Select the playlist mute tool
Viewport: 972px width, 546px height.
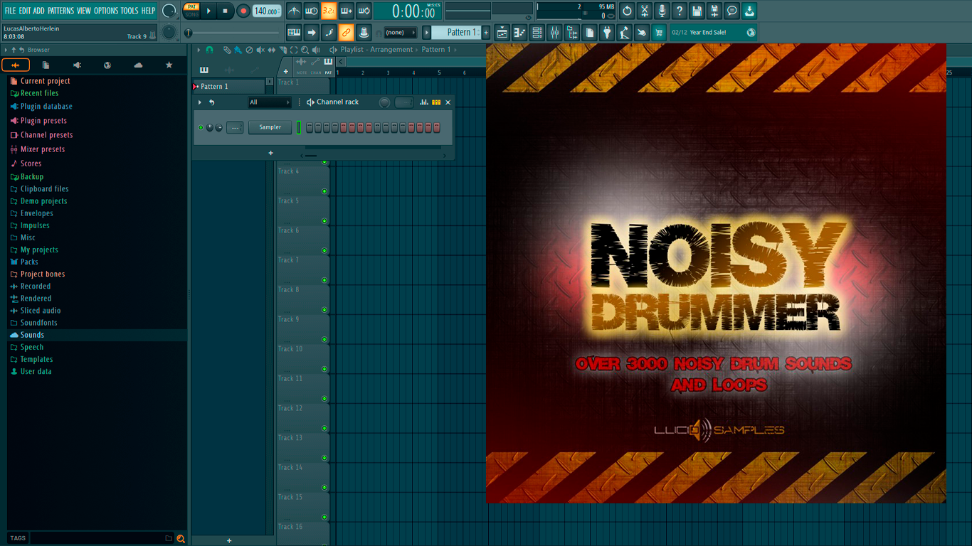260,50
